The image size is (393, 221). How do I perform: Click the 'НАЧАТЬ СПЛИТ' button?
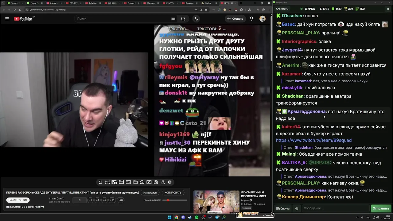(x=18, y=200)
